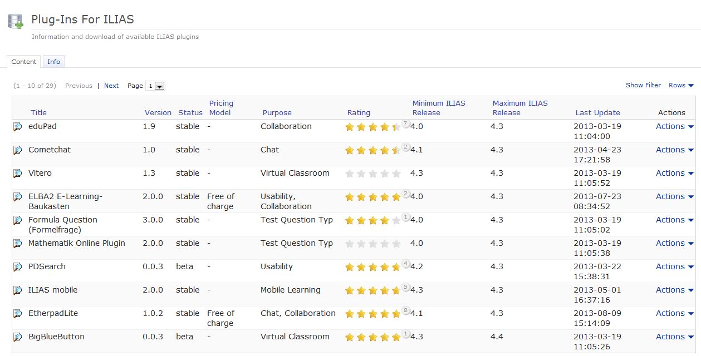Go to the Next page link
Image resolution: width=701 pixels, height=356 pixels.
pyautogui.click(x=111, y=86)
